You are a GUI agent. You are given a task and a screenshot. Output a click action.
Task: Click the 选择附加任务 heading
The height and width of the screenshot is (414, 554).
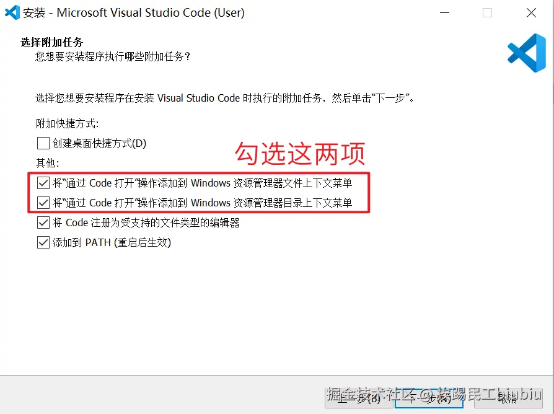tap(52, 42)
